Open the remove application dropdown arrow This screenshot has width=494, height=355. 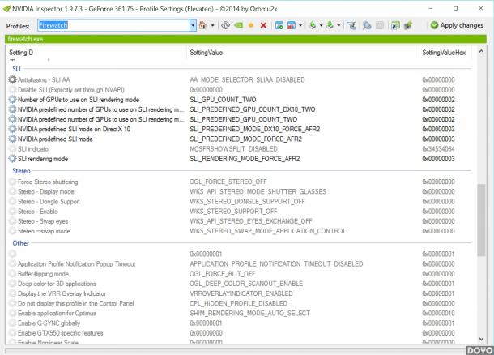pyautogui.click(x=300, y=25)
